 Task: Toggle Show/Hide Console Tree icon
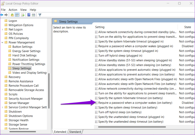[x=17, y=15]
